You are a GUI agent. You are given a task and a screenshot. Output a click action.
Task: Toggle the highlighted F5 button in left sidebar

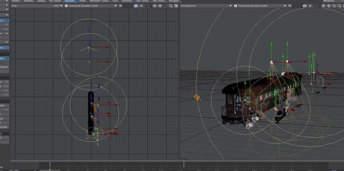tap(5, 20)
